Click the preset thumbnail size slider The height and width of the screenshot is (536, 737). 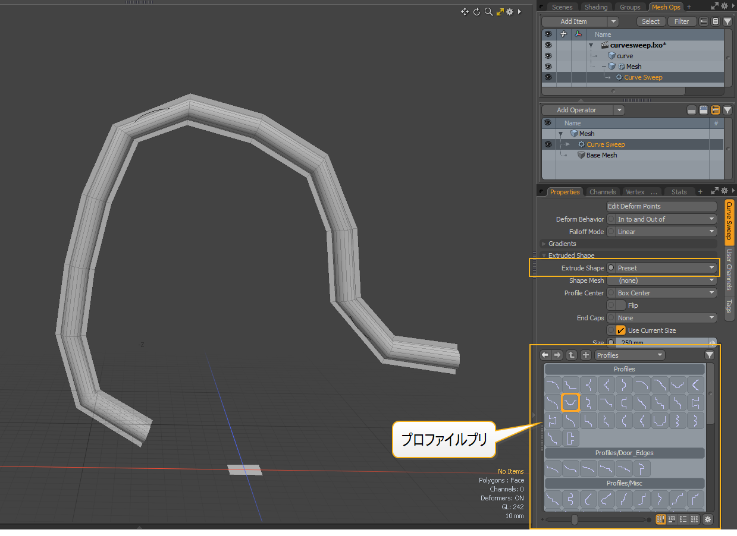click(575, 519)
